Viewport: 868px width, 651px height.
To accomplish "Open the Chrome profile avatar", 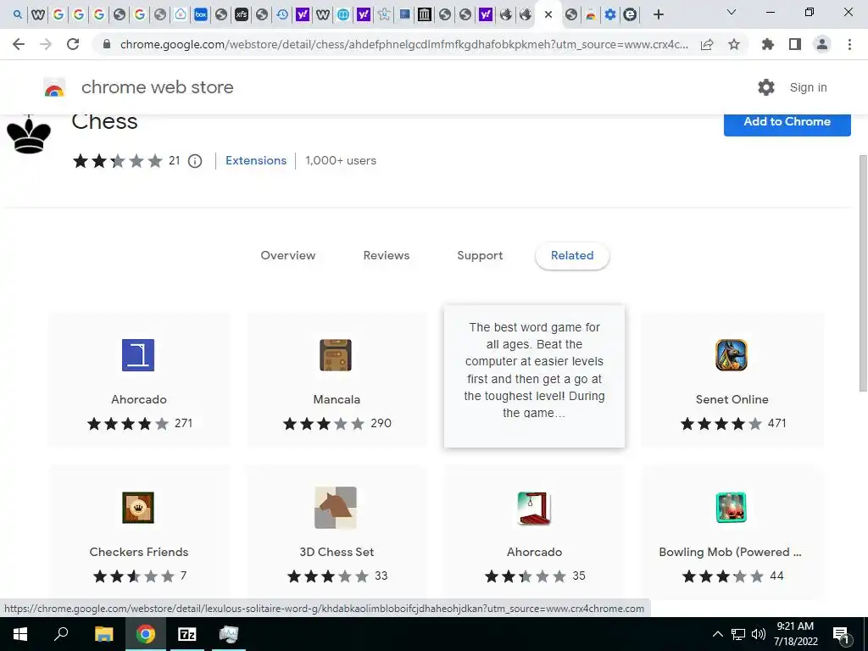I will (822, 44).
